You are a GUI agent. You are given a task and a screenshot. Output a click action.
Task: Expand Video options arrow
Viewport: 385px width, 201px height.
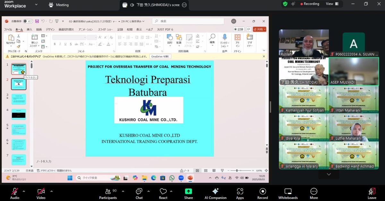(51, 191)
